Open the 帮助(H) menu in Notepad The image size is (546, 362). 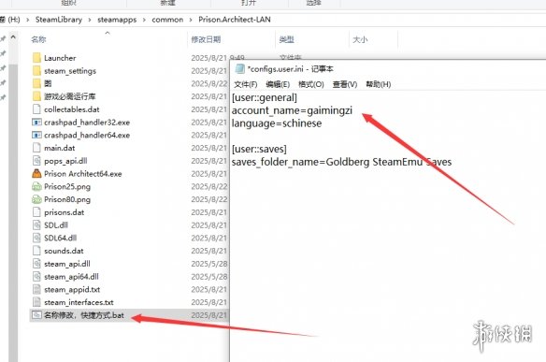[x=378, y=84]
